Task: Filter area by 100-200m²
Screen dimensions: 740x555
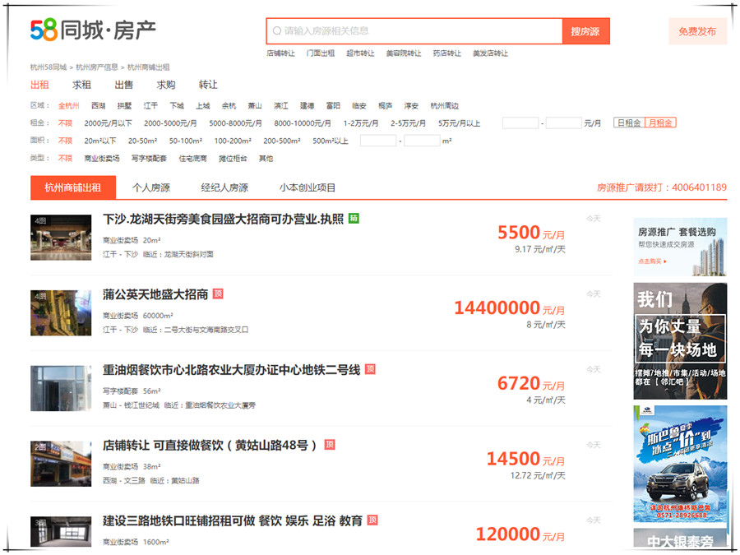Action: [x=233, y=141]
